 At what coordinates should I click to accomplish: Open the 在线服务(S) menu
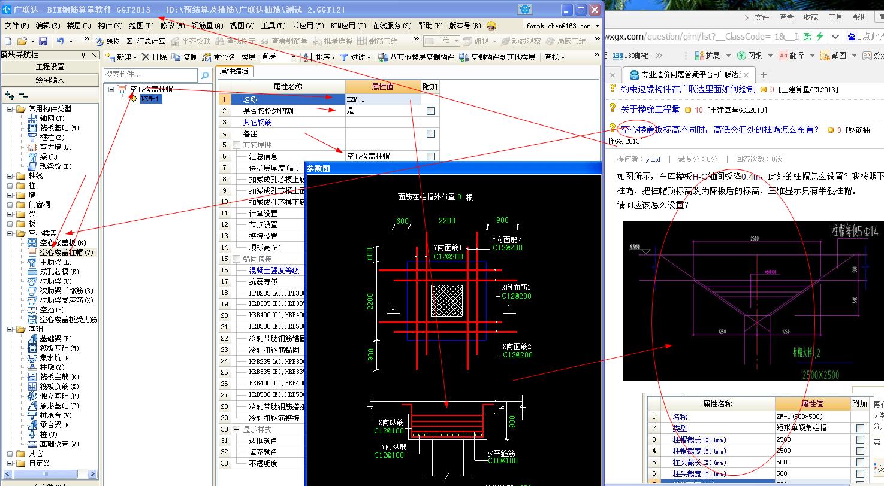pyautogui.click(x=392, y=26)
